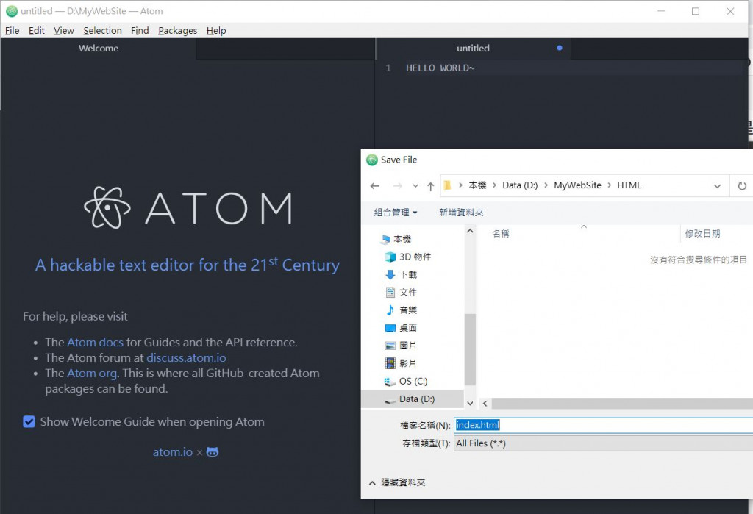The height and width of the screenshot is (514, 753).
Task: Select 本機 in the address breadcrumb
Action: tap(477, 185)
